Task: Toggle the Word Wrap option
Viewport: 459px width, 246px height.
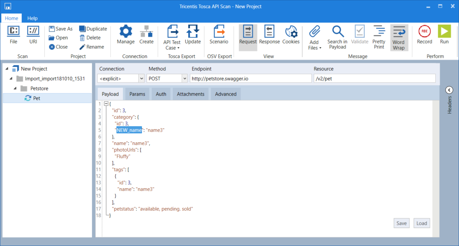Action: click(x=399, y=37)
